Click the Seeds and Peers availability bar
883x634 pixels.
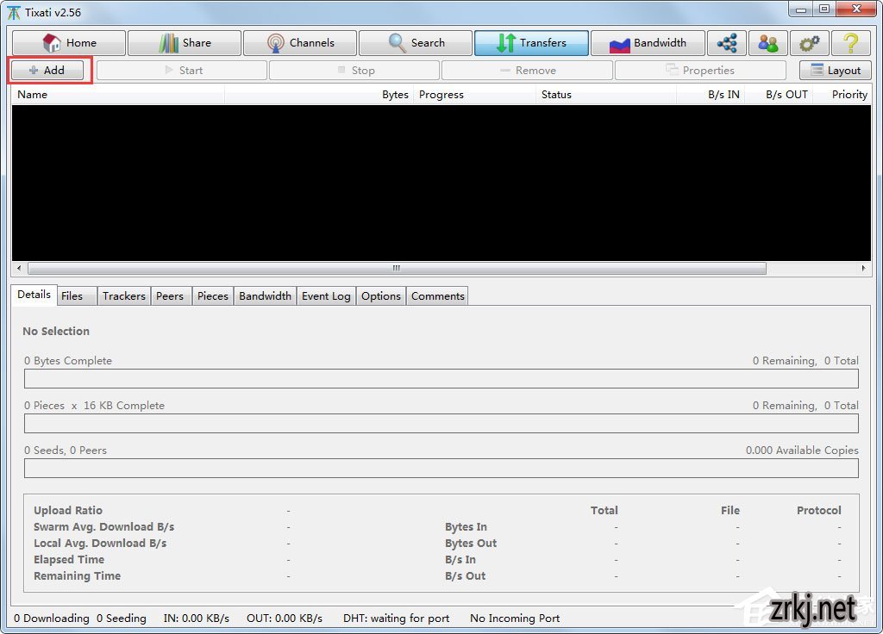coord(441,468)
